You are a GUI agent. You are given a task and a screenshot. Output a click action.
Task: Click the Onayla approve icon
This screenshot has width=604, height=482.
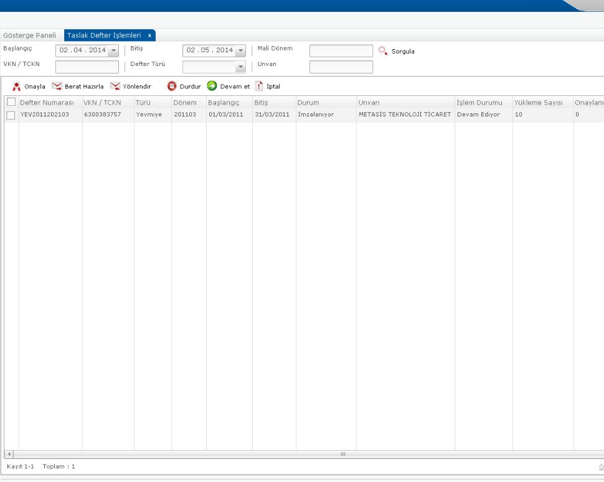(x=16, y=87)
